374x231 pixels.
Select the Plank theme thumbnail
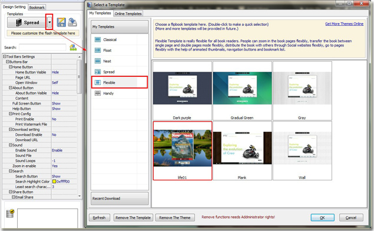tap(242, 150)
